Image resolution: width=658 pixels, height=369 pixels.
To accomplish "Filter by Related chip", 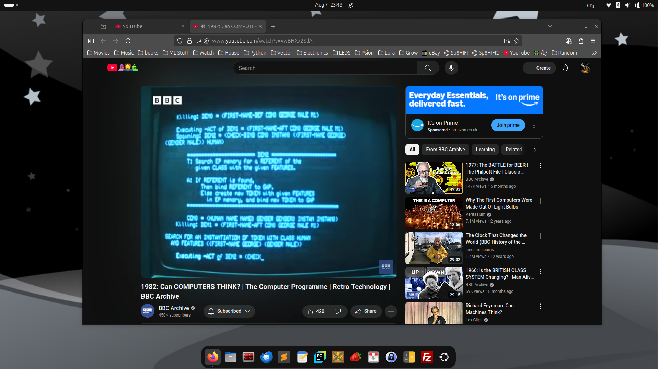I will (x=513, y=150).
